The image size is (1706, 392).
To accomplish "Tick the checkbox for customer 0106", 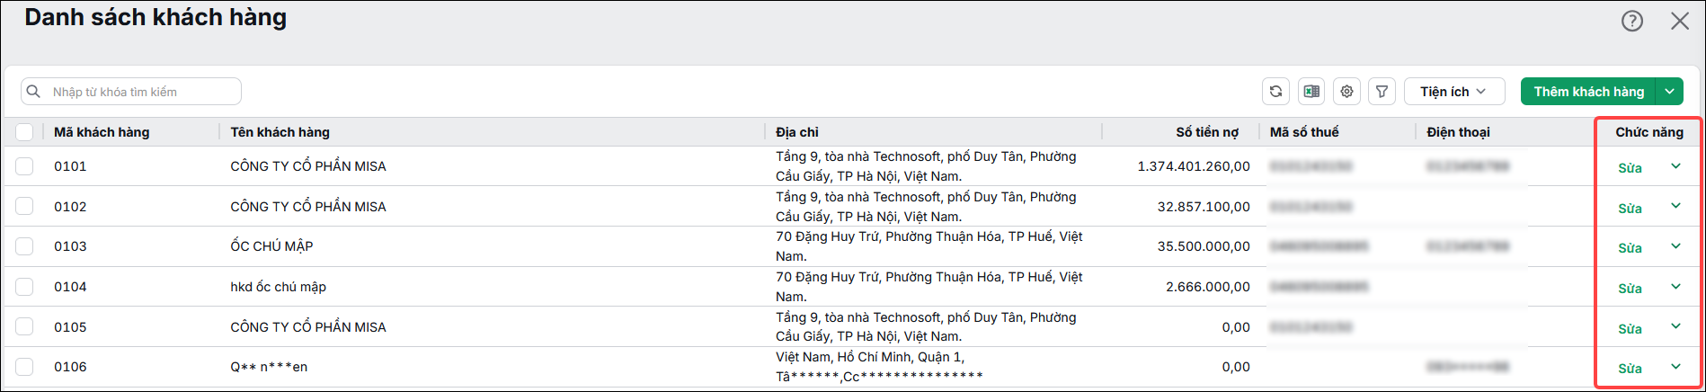I will point(24,367).
